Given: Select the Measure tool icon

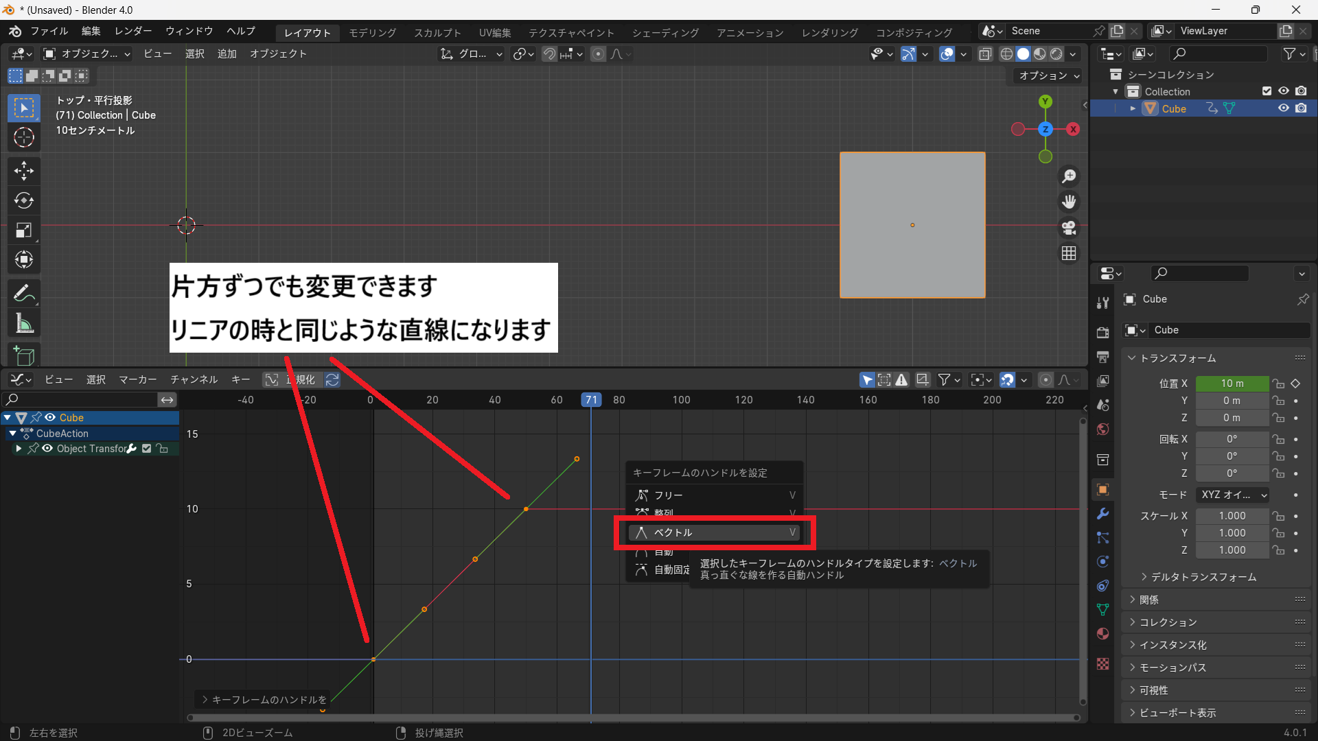Looking at the screenshot, I should pos(24,324).
